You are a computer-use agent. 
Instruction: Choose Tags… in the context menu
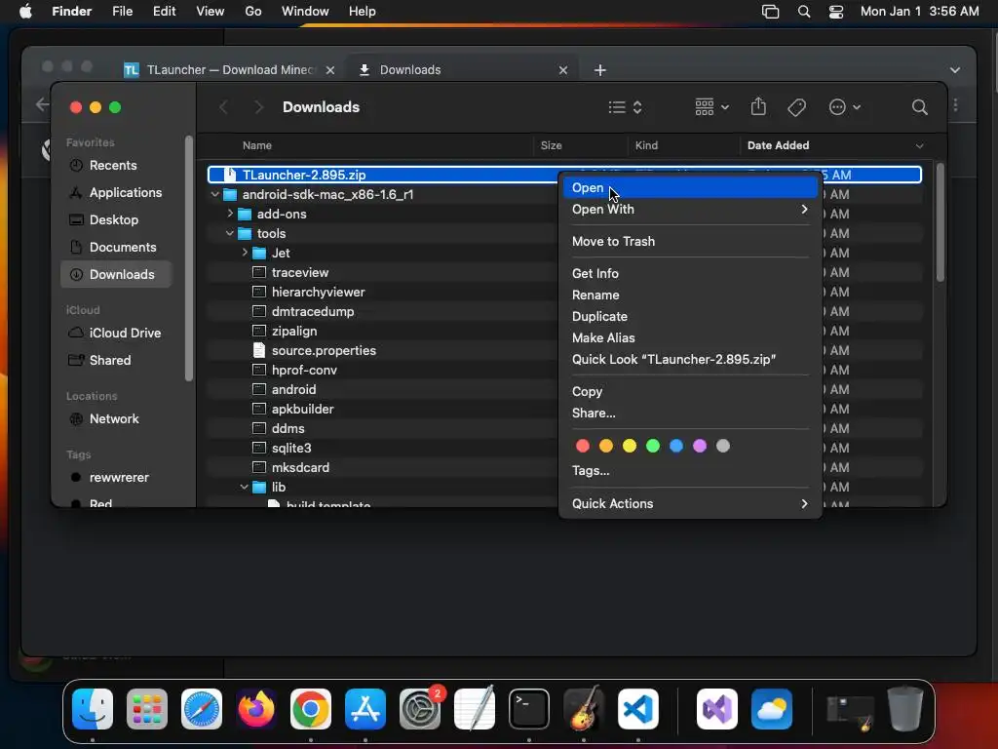pos(690,470)
